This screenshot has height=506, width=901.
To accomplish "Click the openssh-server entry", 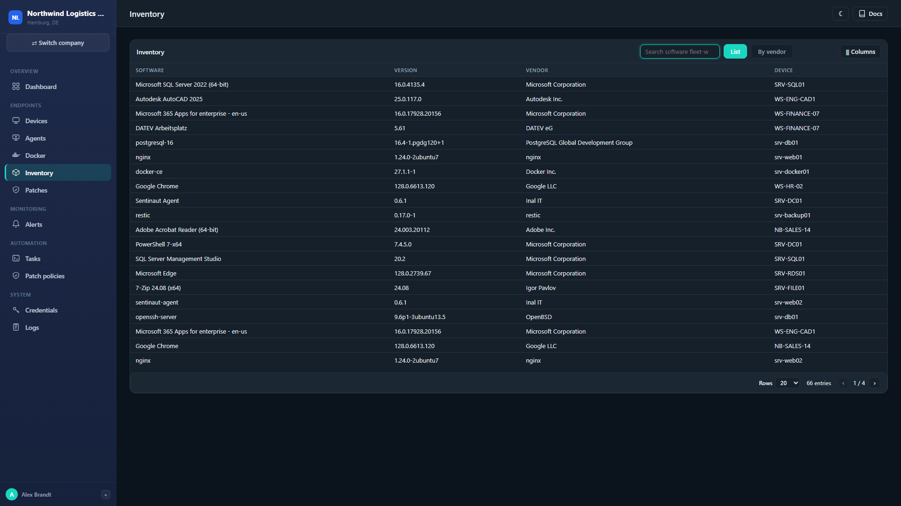I will point(156,317).
